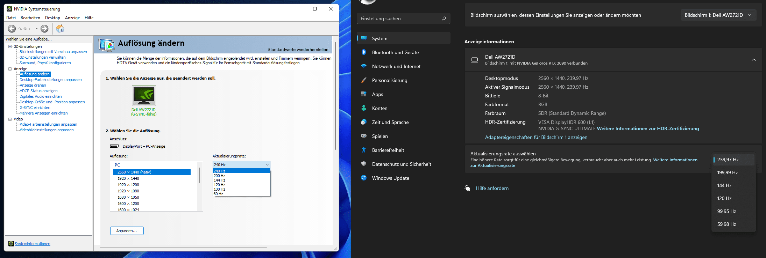Image resolution: width=766 pixels, height=258 pixels.
Task: Click the search magnifier icon in Einstellung suchen
Action: tap(444, 19)
